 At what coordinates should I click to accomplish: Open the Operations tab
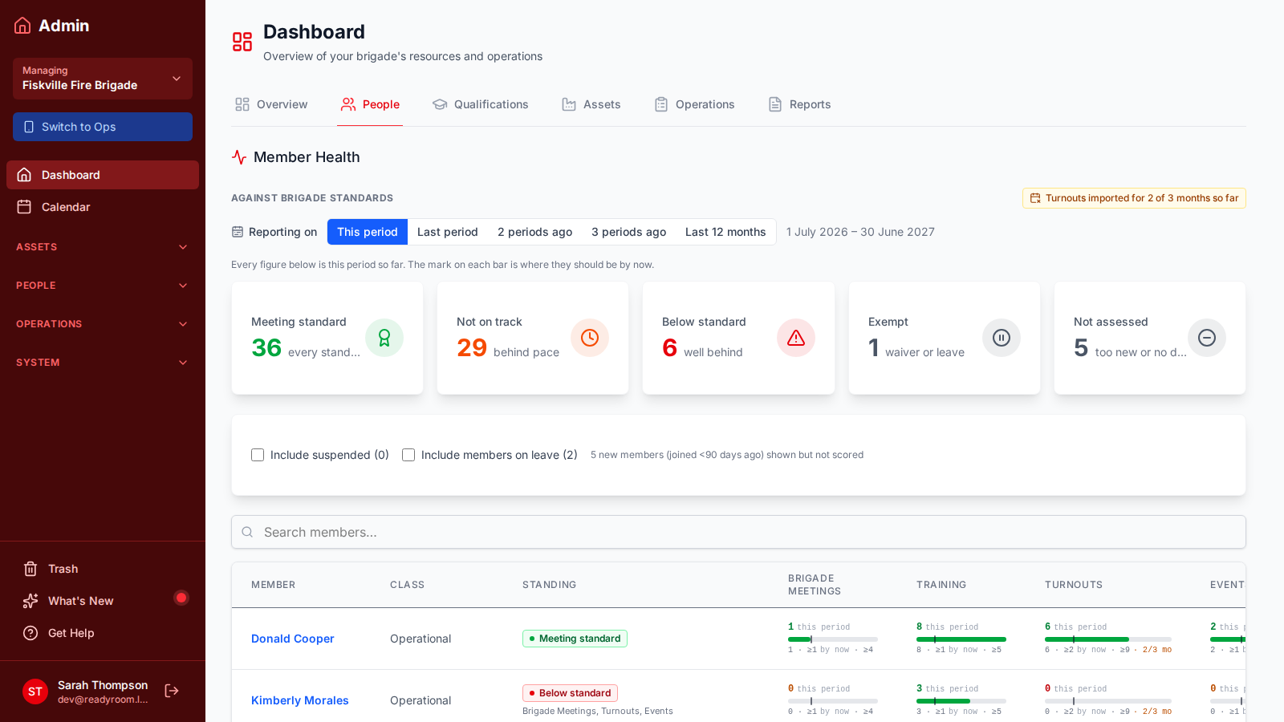695,104
